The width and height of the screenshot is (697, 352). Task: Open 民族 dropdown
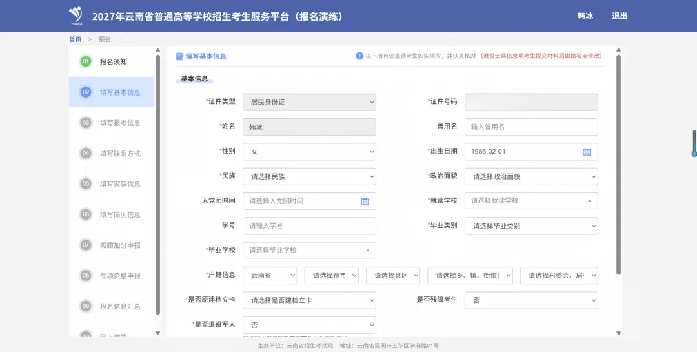309,176
